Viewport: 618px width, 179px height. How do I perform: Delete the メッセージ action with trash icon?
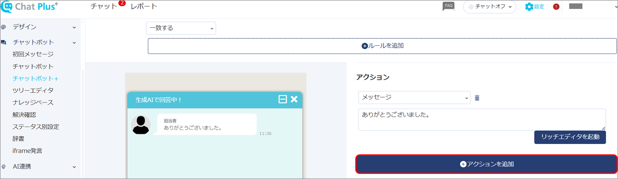pos(477,98)
